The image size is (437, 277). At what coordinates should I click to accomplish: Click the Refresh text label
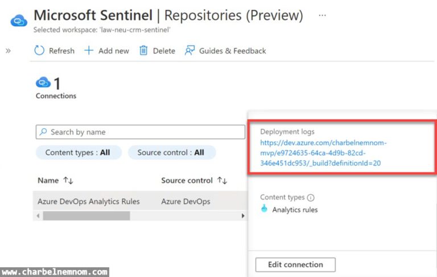(61, 51)
